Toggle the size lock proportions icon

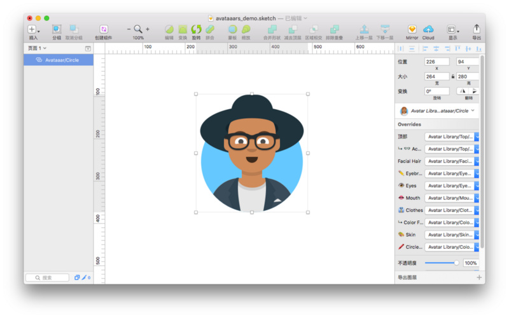click(x=453, y=76)
